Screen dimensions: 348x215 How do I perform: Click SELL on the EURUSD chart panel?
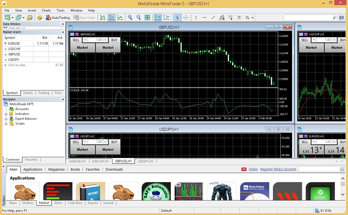[305, 142]
